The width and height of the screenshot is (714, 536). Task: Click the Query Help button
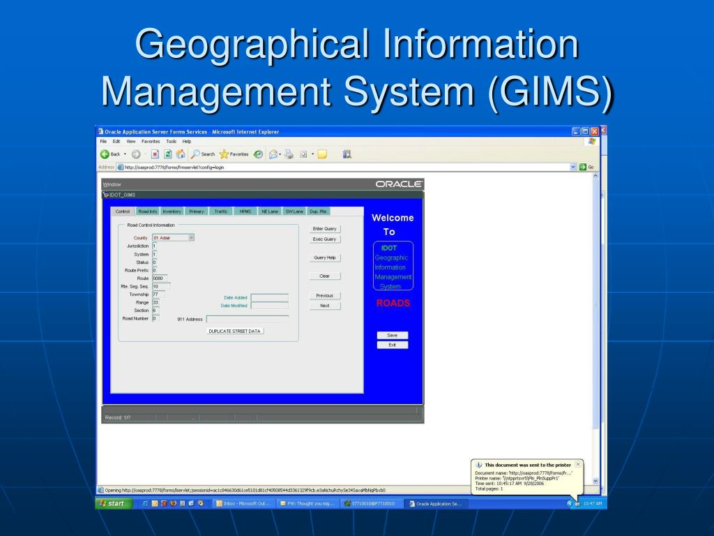click(325, 258)
